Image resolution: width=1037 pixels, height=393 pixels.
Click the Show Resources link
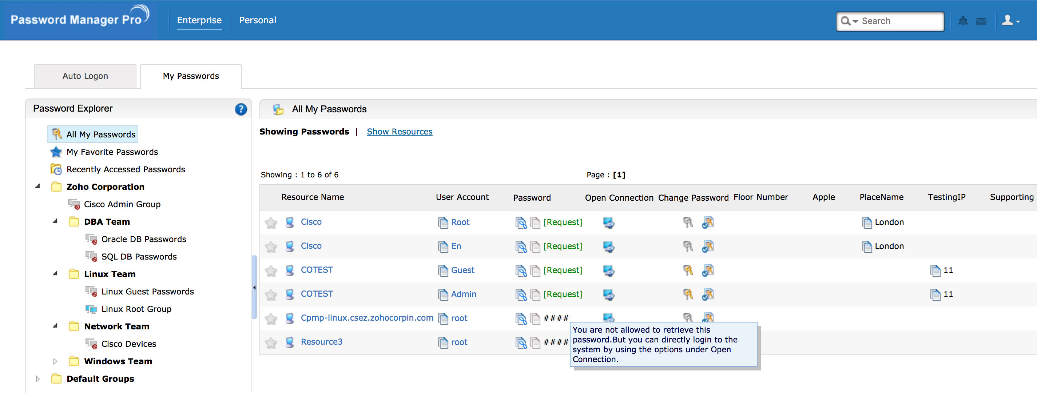tap(400, 132)
